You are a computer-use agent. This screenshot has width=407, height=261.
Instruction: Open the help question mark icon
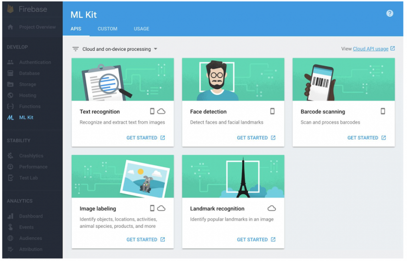pos(389,13)
